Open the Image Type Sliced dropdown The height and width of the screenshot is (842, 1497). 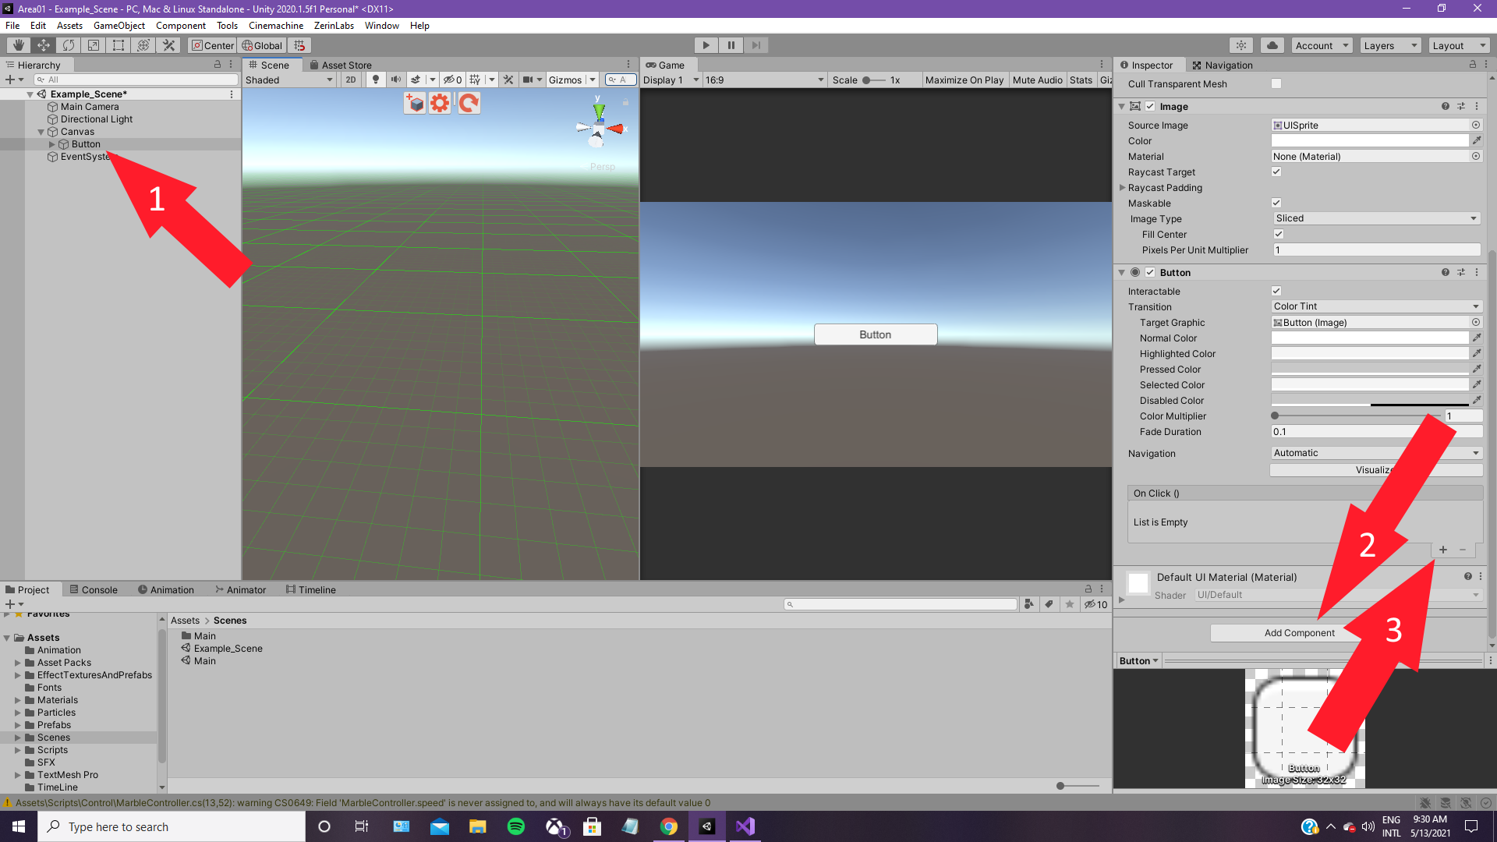click(1375, 218)
